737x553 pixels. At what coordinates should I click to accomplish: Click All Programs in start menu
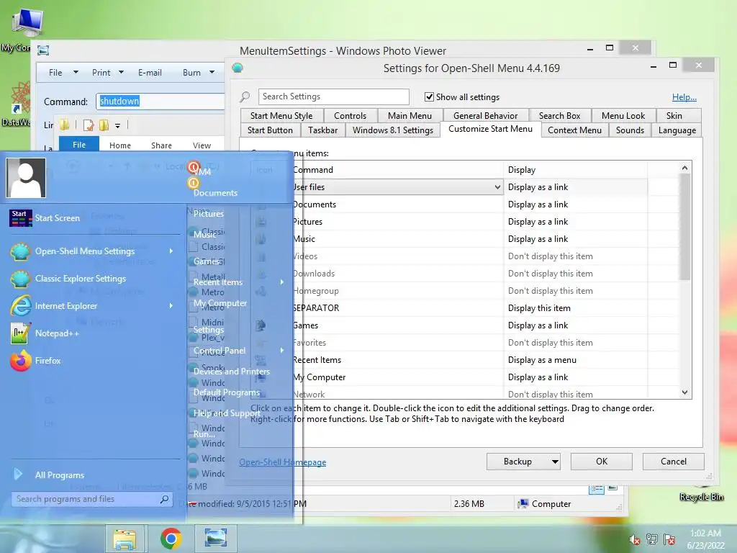pyautogui.click(x=60, y=475)
